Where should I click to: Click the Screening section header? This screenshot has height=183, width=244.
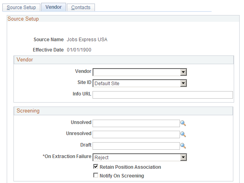pos(28,111)
